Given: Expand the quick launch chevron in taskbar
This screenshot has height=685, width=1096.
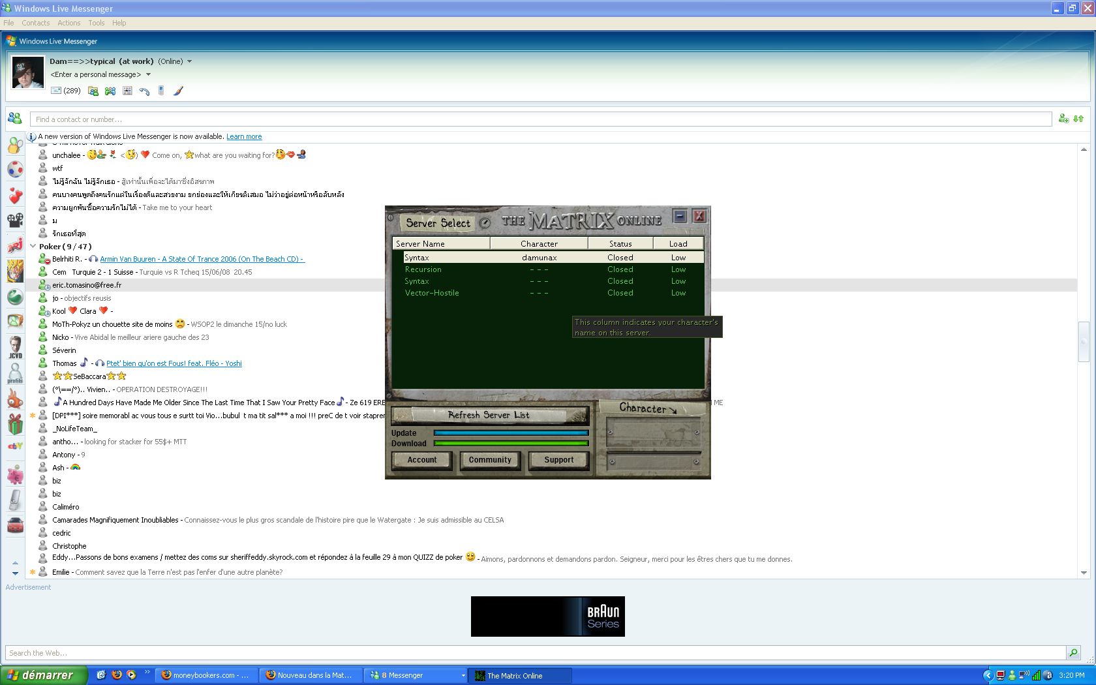Looking at the screenshot, I should 147,672.
